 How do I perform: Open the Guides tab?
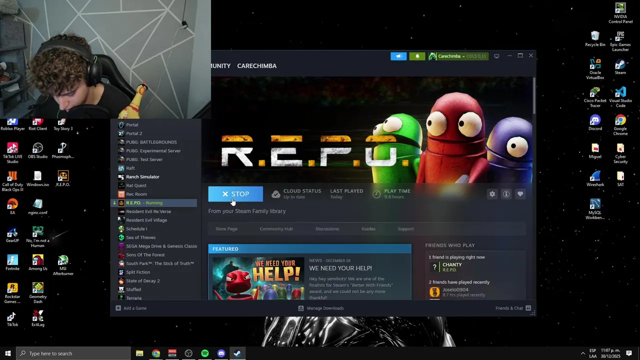368,229
